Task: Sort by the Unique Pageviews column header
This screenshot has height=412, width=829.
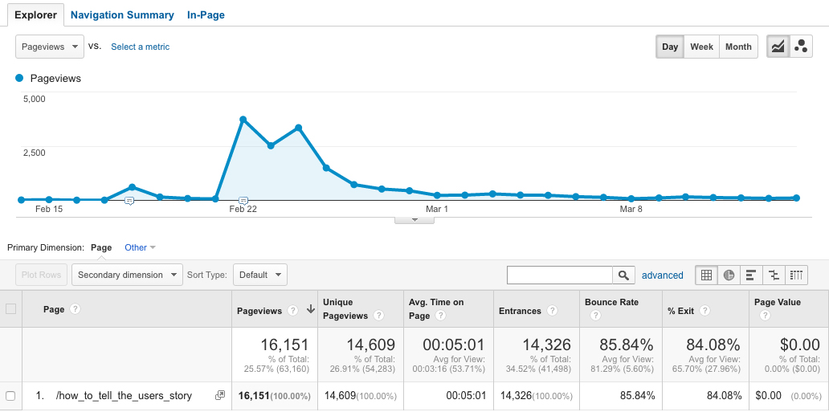Action: pyautogui.click(x=345, y=309)
